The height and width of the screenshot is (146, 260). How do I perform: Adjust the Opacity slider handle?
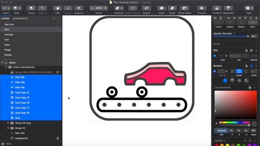click(248, 36)
